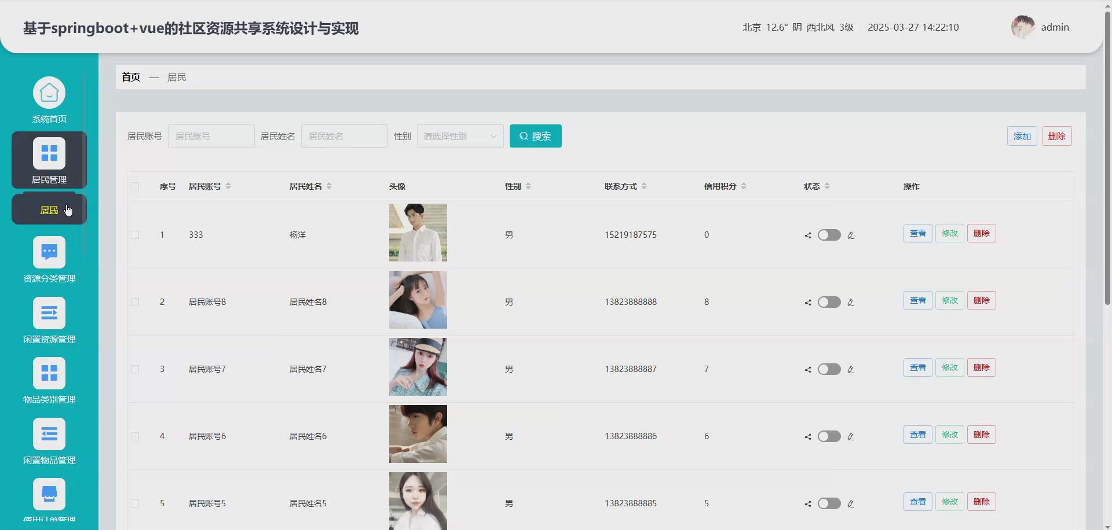Sort by 性别 column arrows
The height and width of the screenshot is (530, 1112).
(528, 186)
